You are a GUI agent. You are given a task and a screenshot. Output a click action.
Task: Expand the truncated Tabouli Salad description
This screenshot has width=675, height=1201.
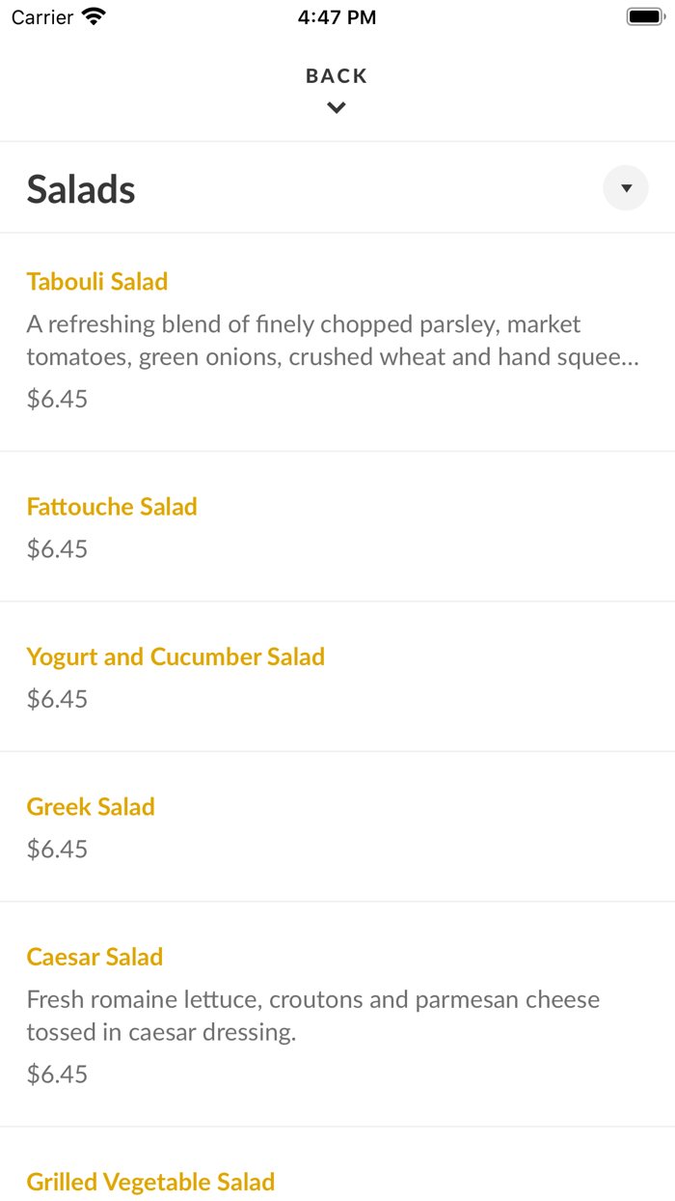(334, 341)
